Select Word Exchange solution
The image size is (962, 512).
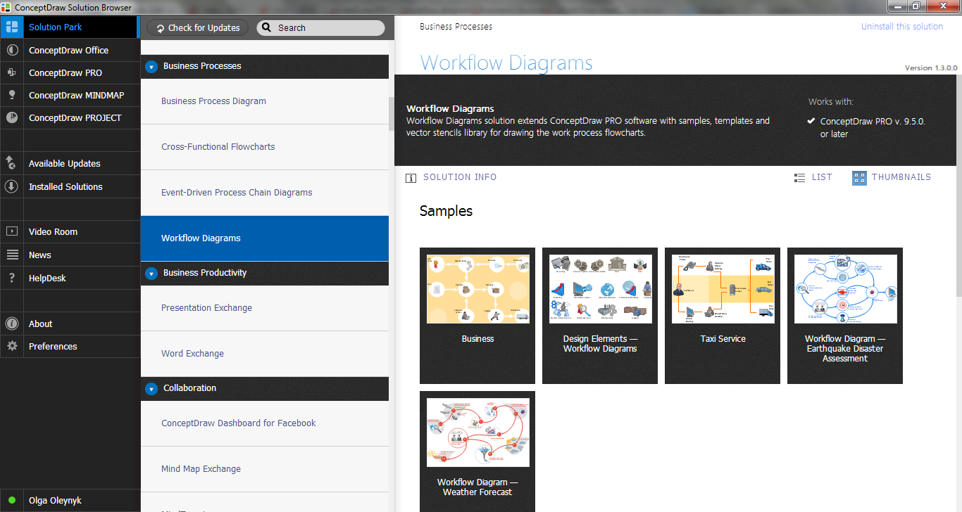pyautogui.click(x=265, y=354)
